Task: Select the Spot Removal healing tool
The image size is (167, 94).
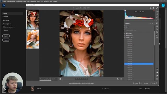Action: (157, 17)
